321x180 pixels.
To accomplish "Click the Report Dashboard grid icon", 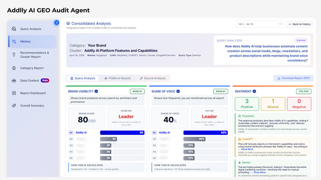I will [14, 93].
